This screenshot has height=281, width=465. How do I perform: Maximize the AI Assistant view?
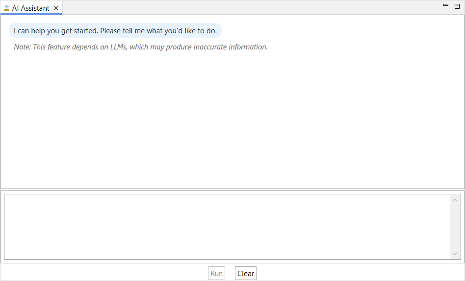coord(457,6)
